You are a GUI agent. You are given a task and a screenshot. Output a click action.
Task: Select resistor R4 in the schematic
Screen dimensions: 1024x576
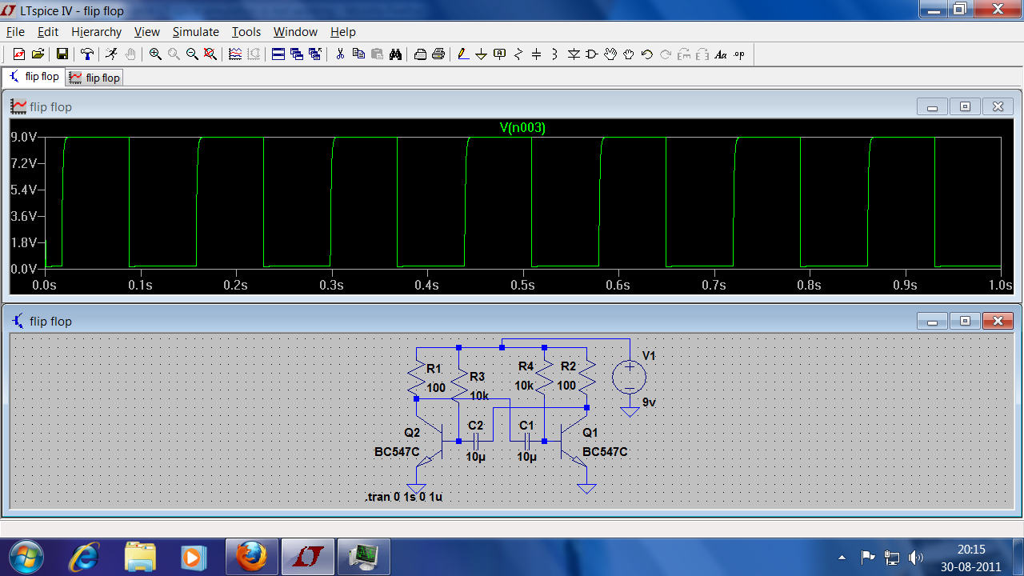click(x=544, y=376)
